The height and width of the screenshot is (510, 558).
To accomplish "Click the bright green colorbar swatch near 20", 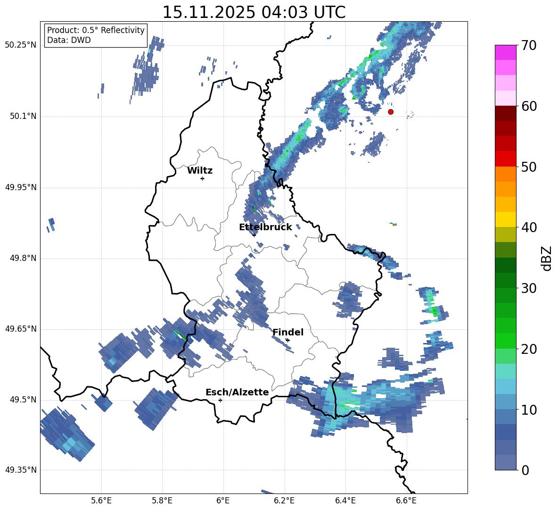I will click(505, 341).
